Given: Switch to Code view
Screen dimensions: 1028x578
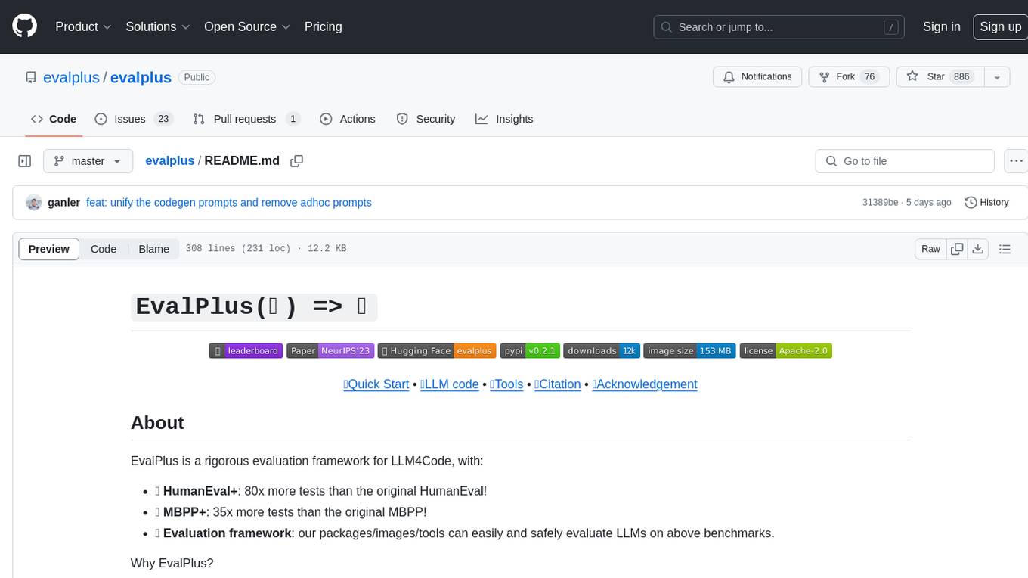Looking at the screenshot, I should [104, 249].
